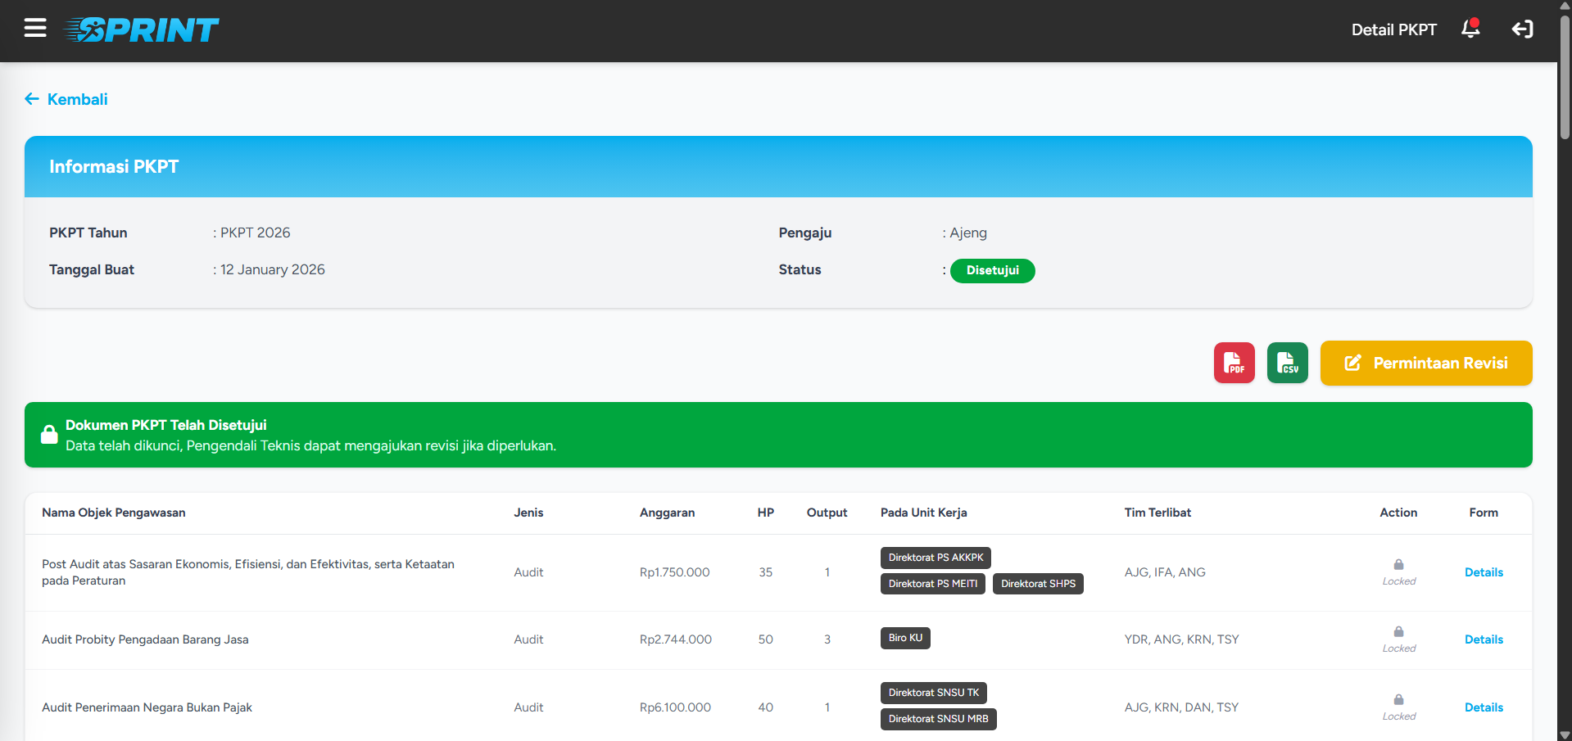
Task: Export PKPT as CSV
Action: pos(1288,363)
